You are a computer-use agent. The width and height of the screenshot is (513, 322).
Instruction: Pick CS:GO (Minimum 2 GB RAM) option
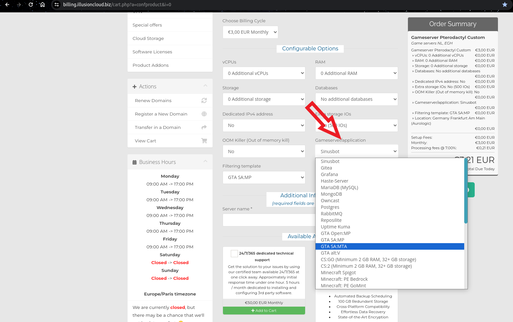point(390,259)
